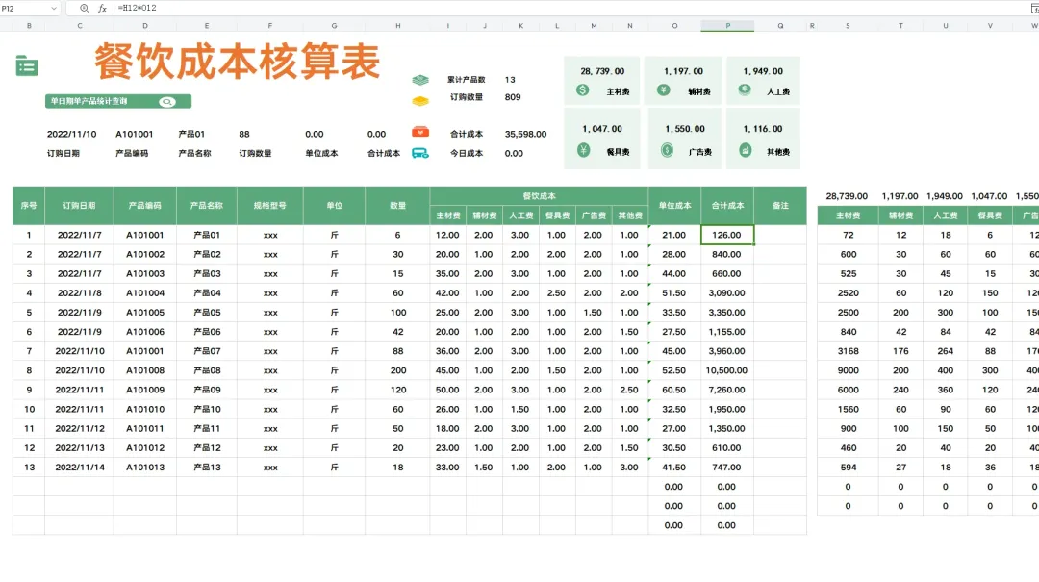
Task: Click the icon beside 广告费
Action: (x=668, y=150)
